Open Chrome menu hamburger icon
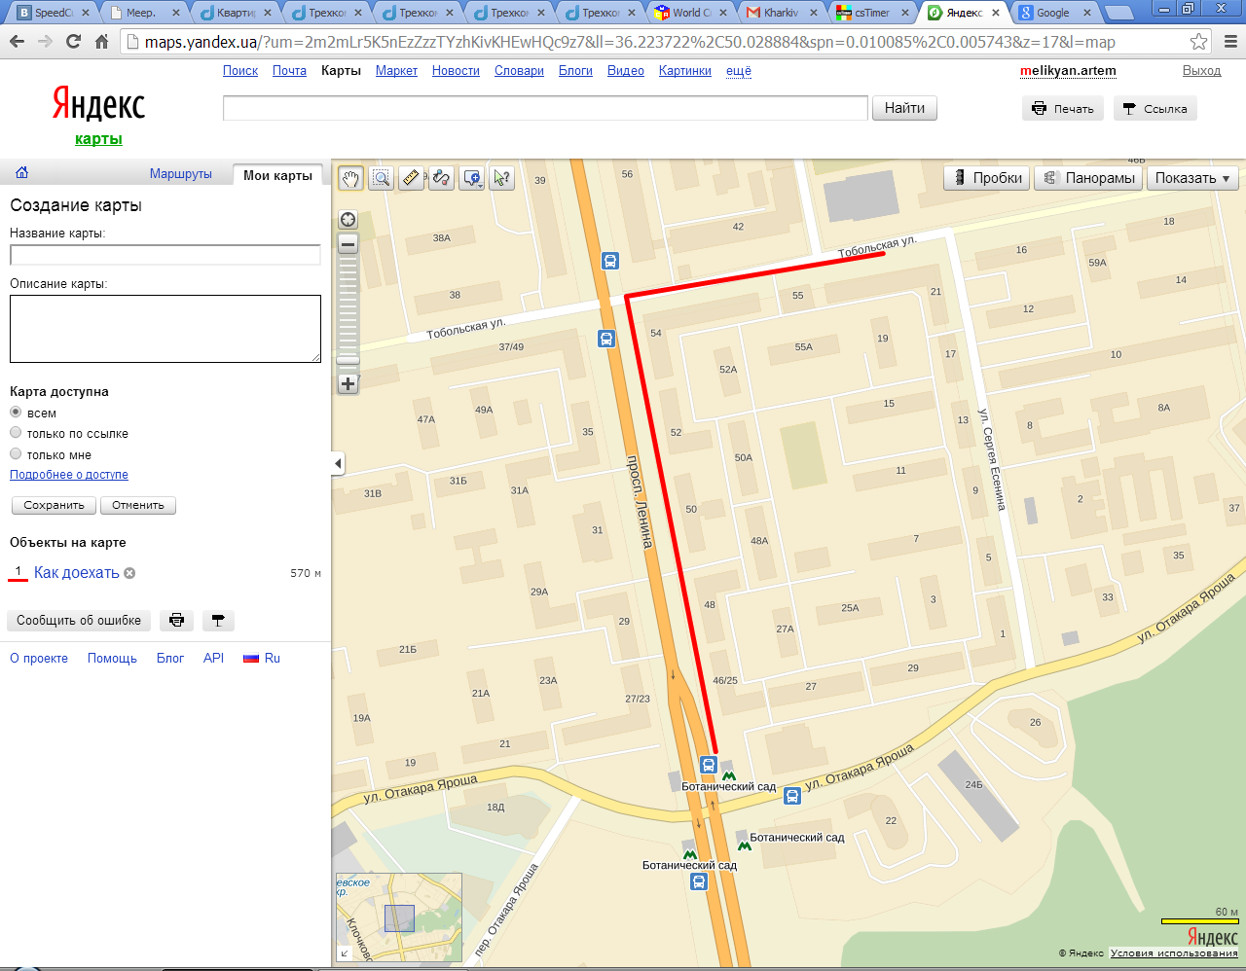Viewport: 1246px width, 971px height. pyautogui.click(x=1230, y=42)
